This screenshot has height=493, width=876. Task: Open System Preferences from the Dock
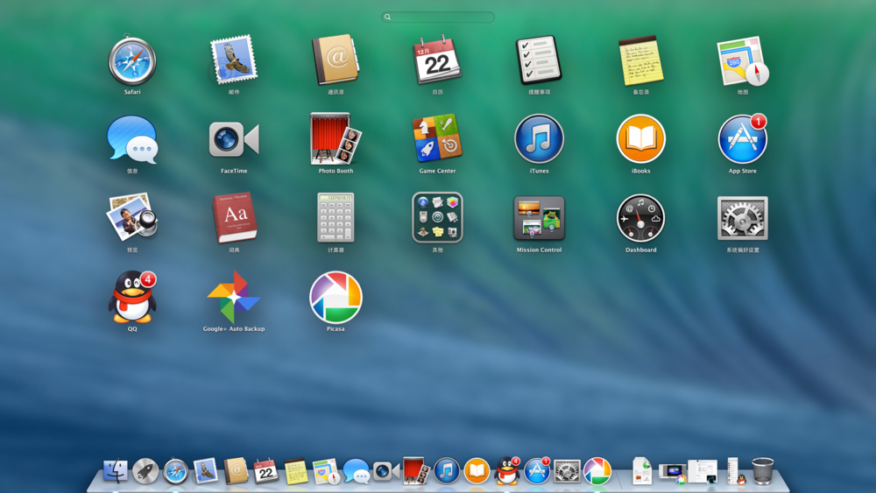[x=567, y=471]
